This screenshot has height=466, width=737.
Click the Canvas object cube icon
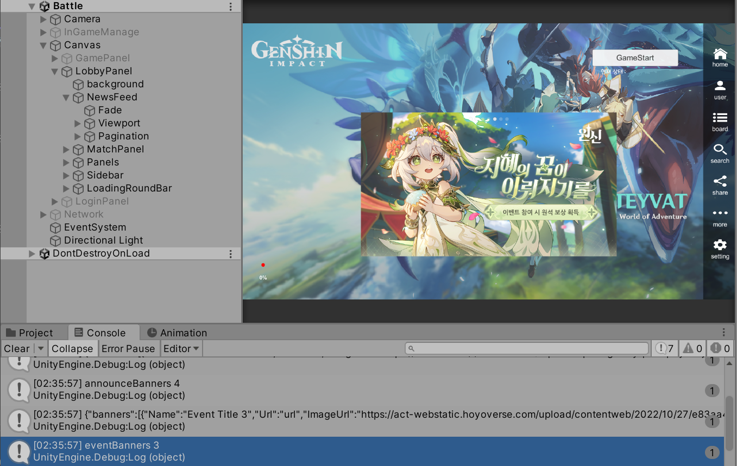(x=55, y=45)
